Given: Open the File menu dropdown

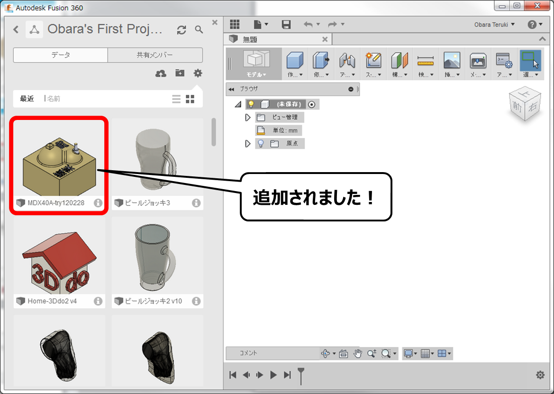Looking at the screenshot, I should (x=261, y=24).
